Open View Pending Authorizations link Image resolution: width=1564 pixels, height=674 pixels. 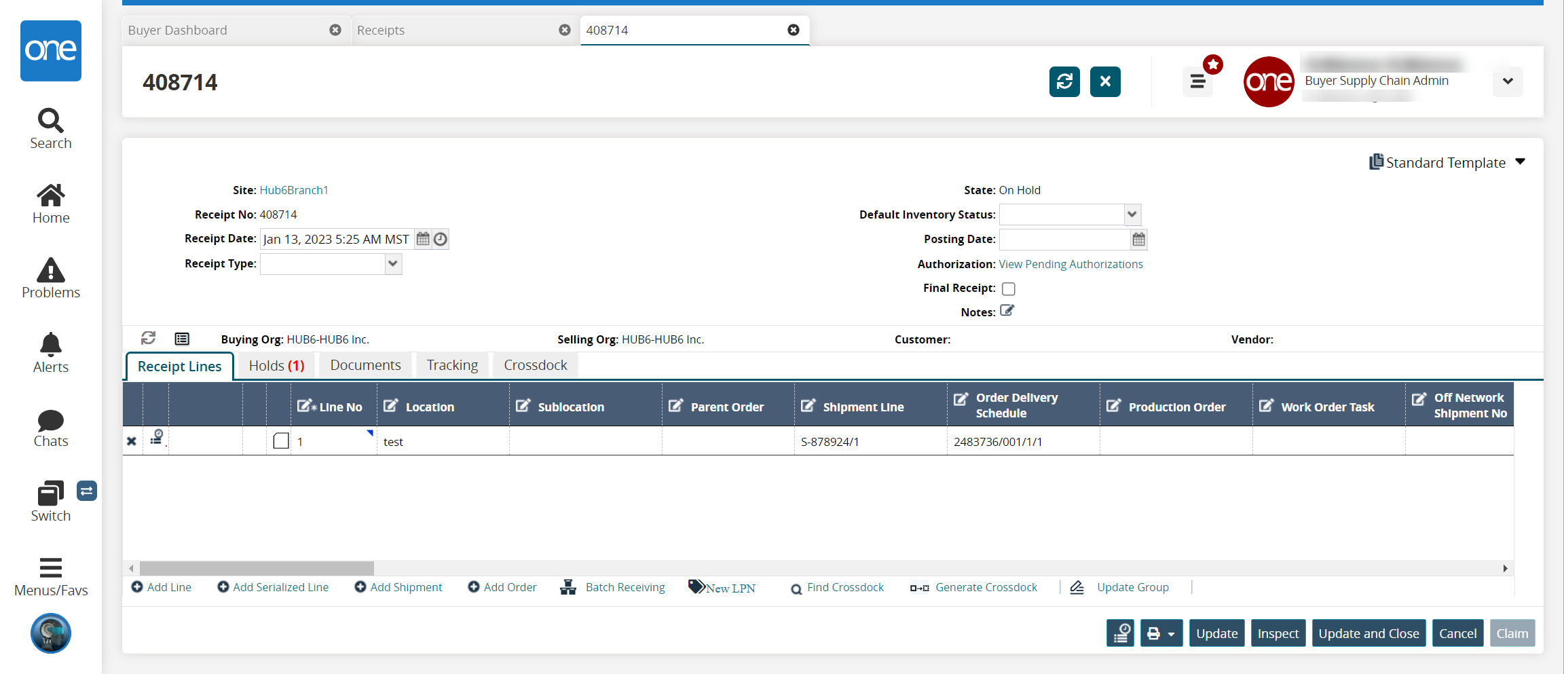pos(1071,264)
